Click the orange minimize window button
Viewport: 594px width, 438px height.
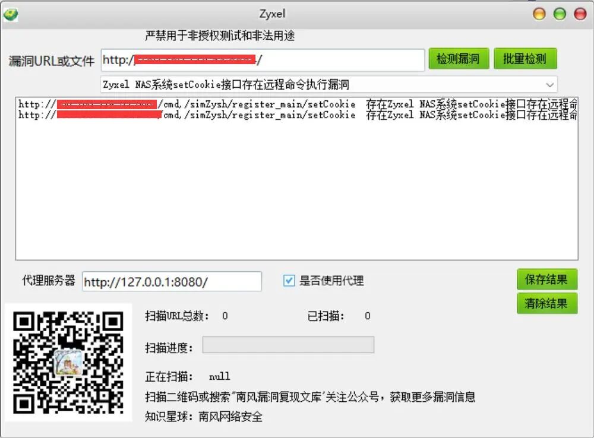[x=539, y=14]
